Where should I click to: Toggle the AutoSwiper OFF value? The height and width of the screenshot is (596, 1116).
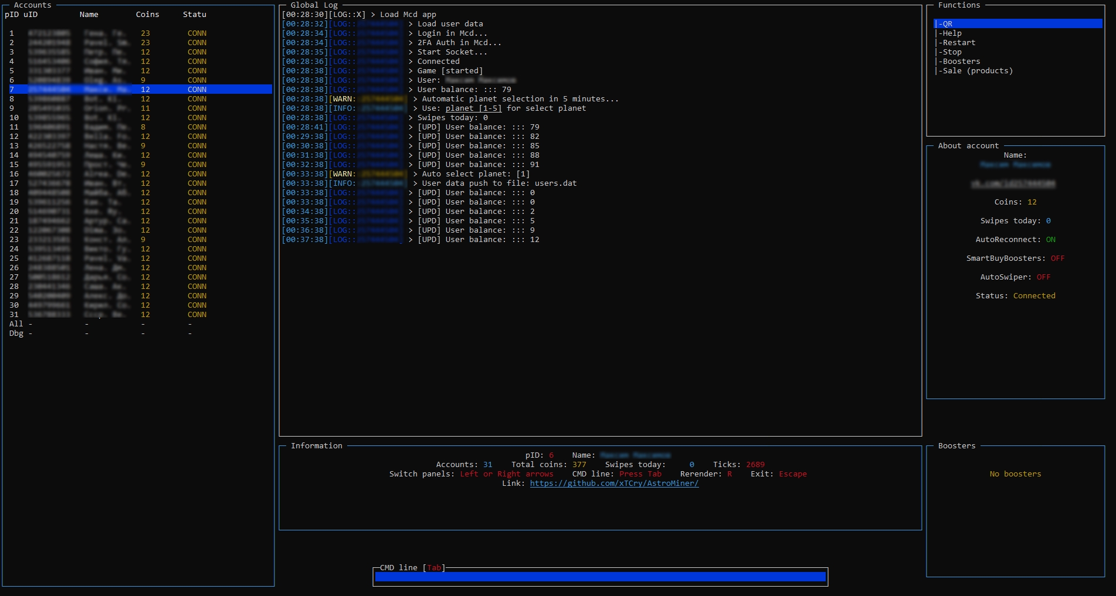click(x=1043, y=277)
